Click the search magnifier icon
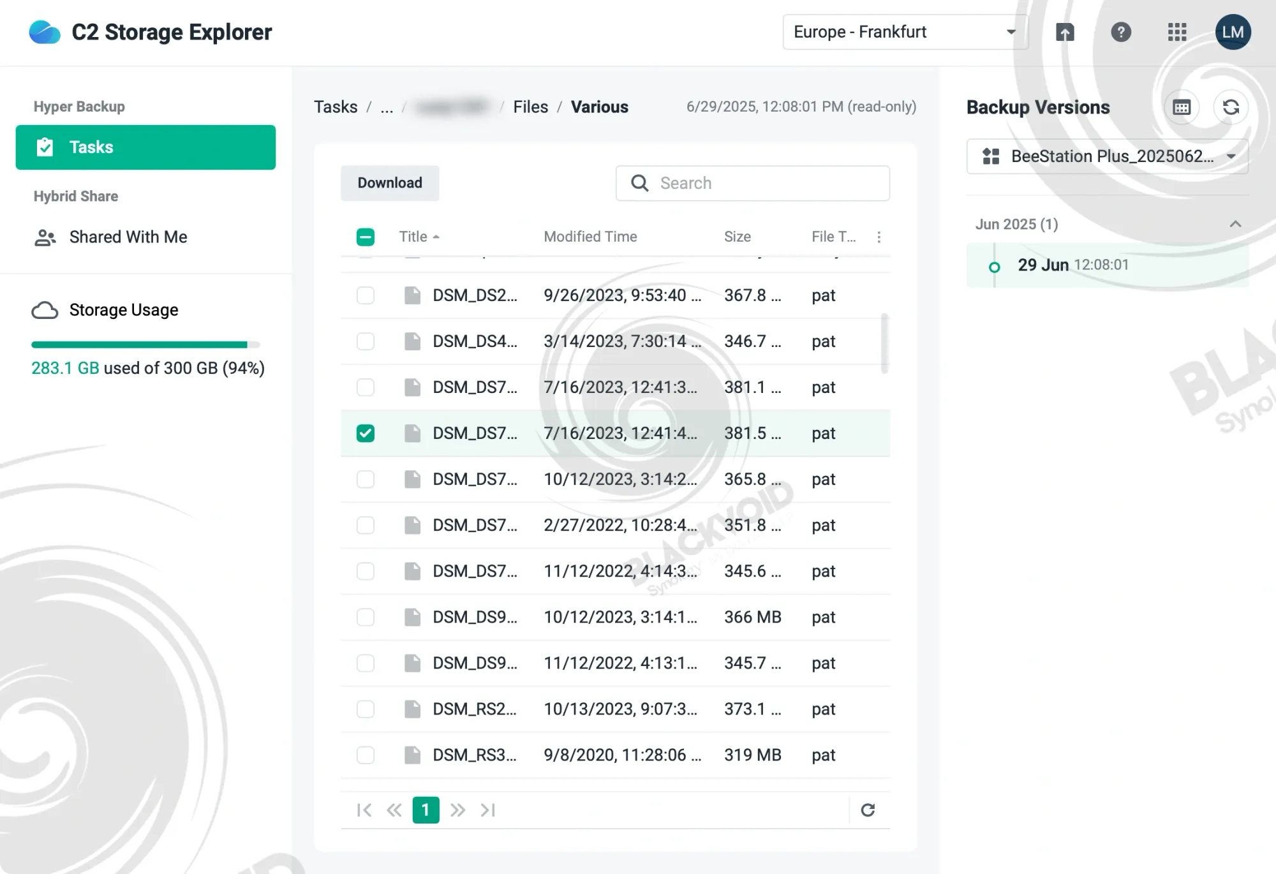This screenshot has width=1276, height=874. pyautogui.click(x=639, y=183)
